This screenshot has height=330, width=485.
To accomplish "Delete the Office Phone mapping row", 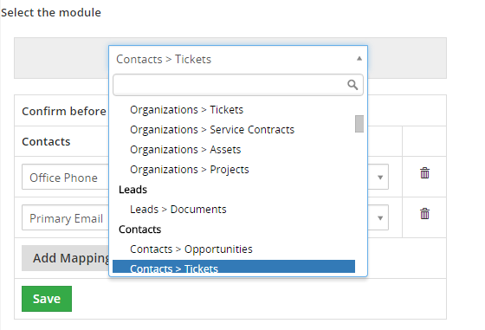I will pyautogui.click(x=424, y=173).
